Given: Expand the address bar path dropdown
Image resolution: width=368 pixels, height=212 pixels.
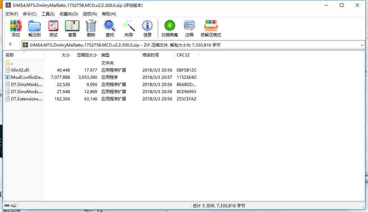Looking at the screenshot, I should coord(362,45).
